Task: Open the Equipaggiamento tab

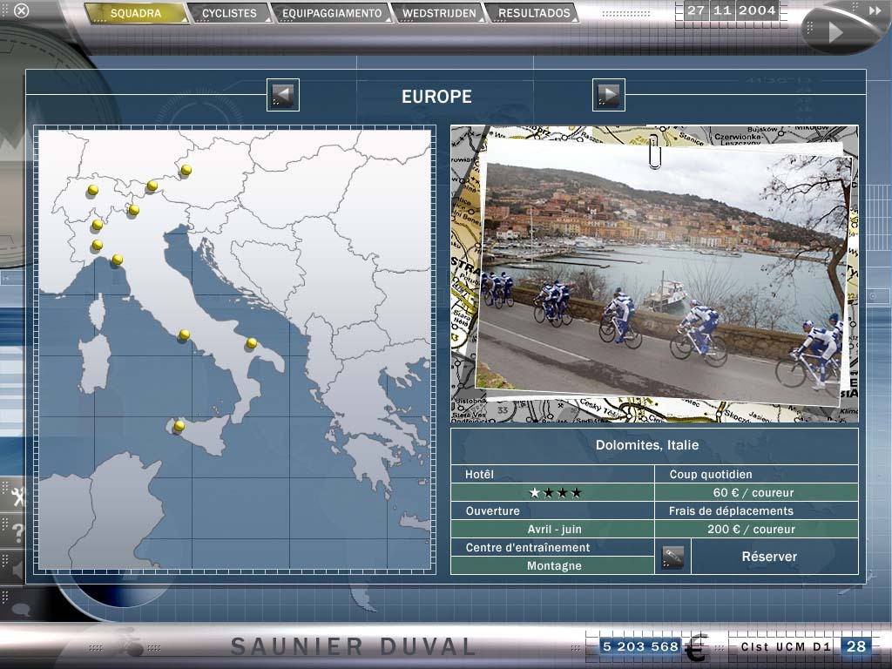Action: click(331, 13)
